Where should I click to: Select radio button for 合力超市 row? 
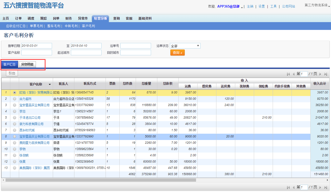click(x=15, y=99)
